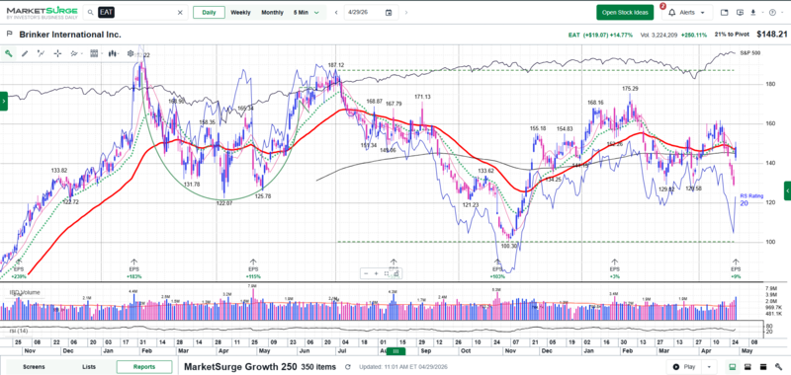791x375 pixels.
Task: Click the search magnifier icon
Action: tap(90, 13)
